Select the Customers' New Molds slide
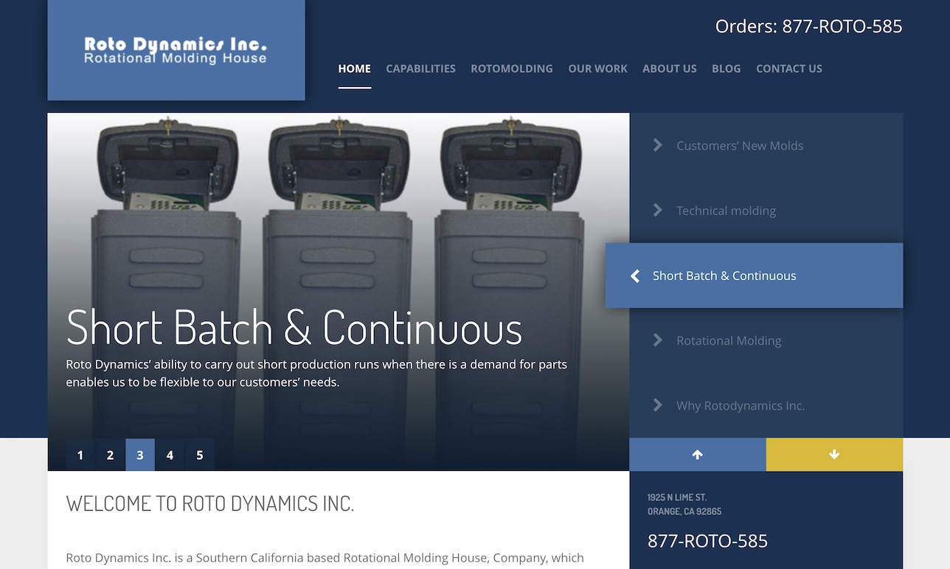The height and width of the screenshot is (569, 950). (766, 145)
